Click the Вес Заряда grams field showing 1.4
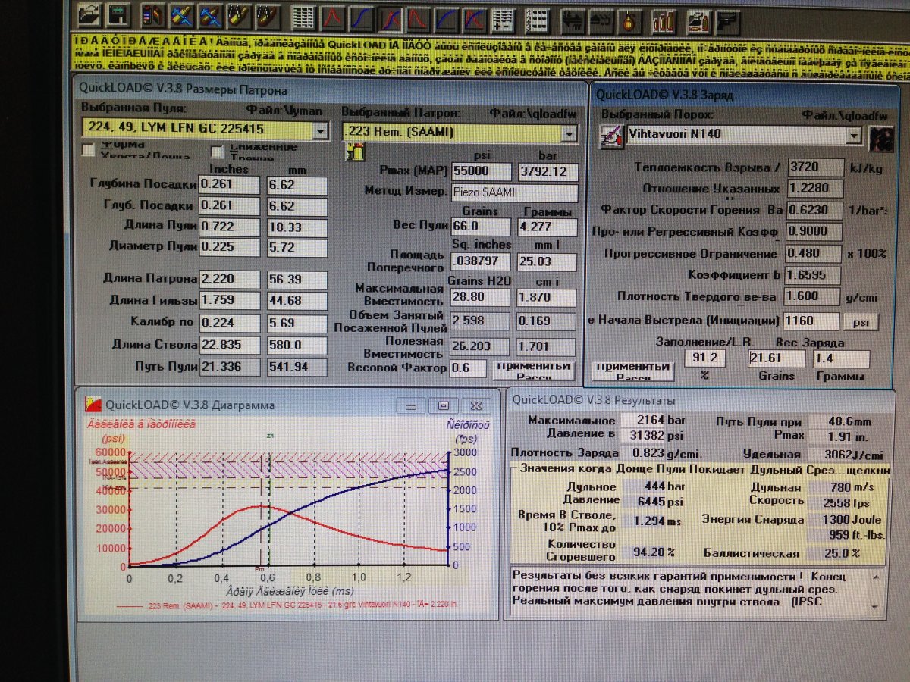Viewport: 910px width, 682px height. coord(841,359)
